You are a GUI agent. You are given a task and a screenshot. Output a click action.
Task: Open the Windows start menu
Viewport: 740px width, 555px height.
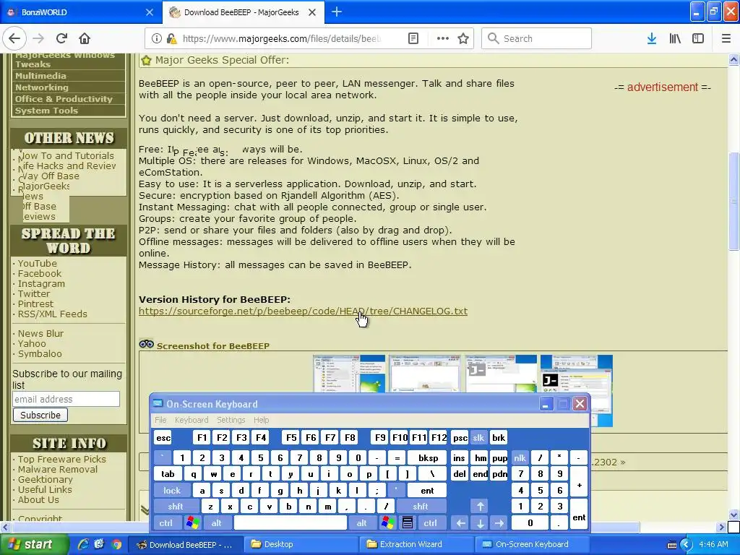coord(34,544)
